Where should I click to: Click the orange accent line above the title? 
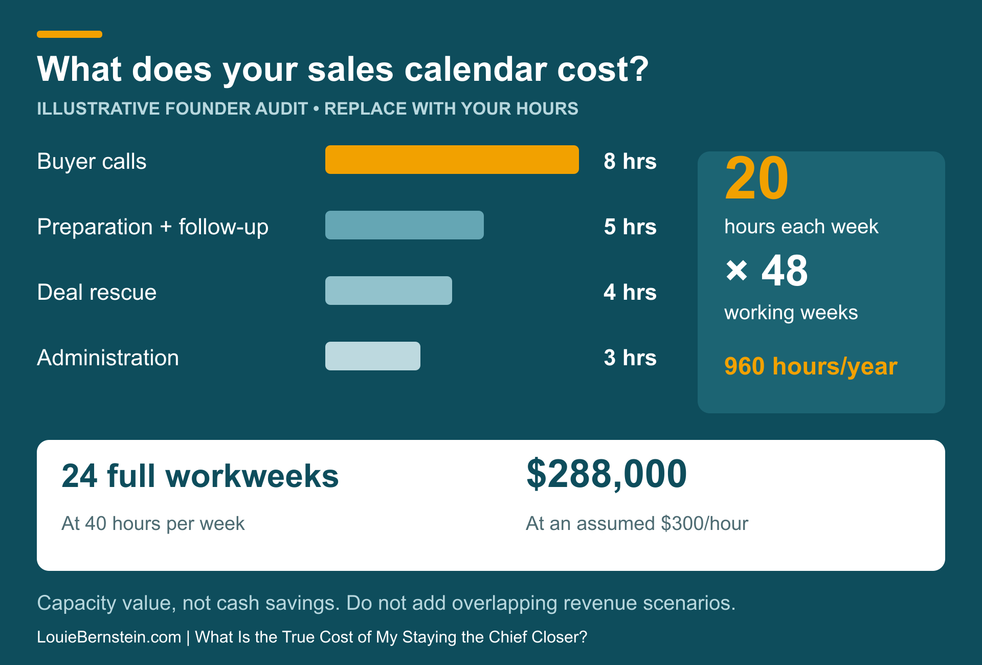[x=70, y=34]
